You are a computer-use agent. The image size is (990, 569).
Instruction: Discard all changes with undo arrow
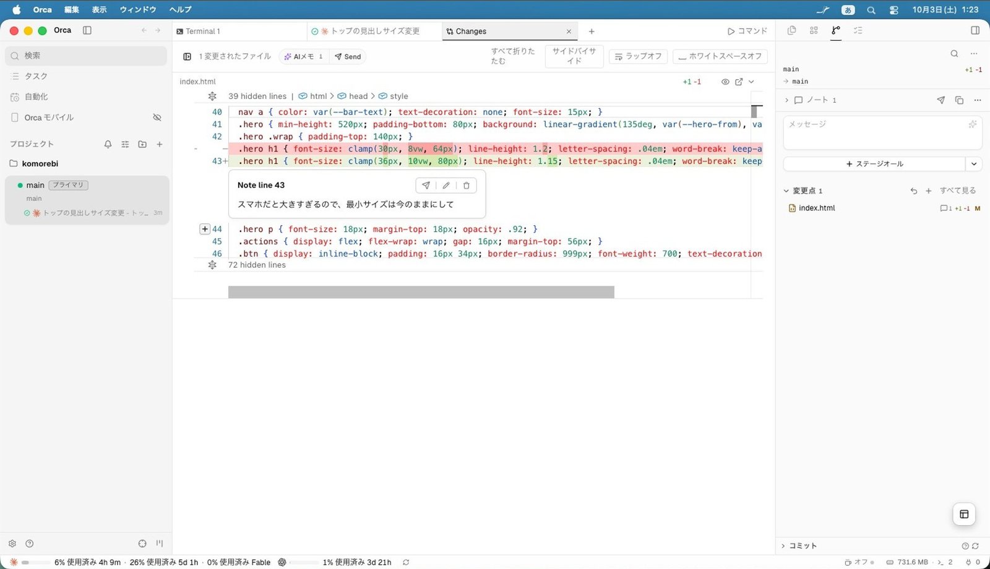point(914,191)
